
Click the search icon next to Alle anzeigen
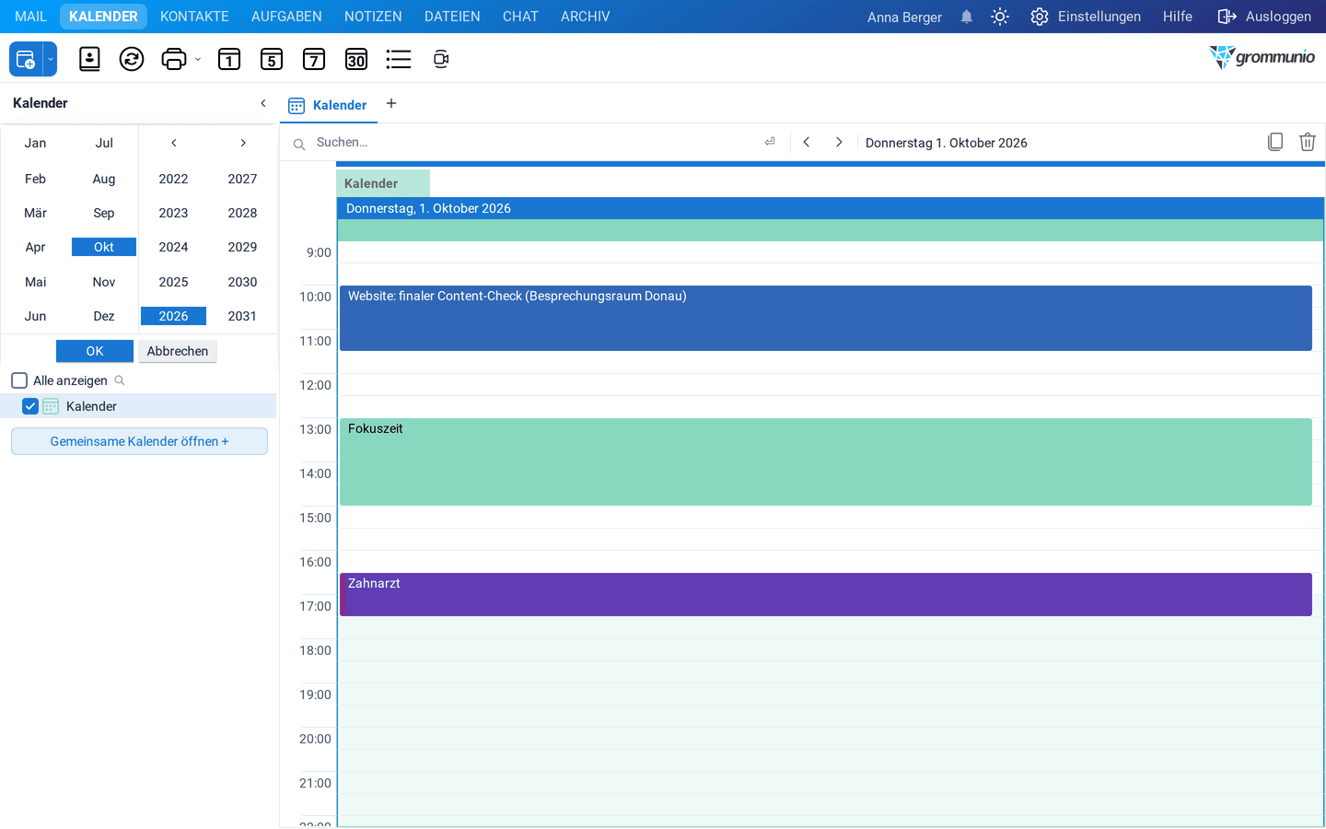[120, 380]
